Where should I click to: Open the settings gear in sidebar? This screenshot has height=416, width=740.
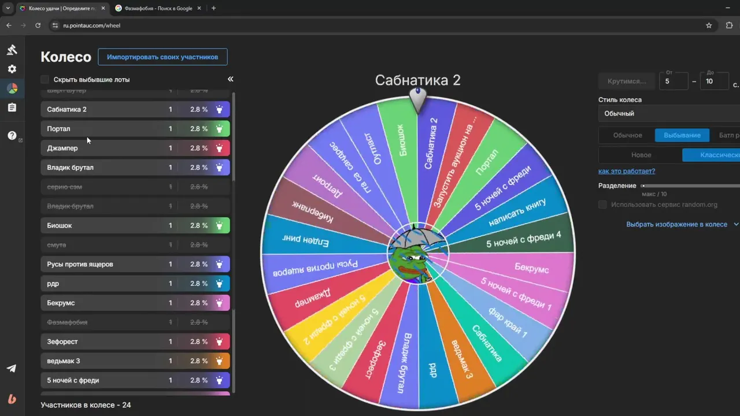click(12, 69)
